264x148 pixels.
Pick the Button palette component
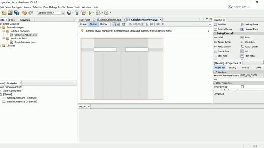246,37
